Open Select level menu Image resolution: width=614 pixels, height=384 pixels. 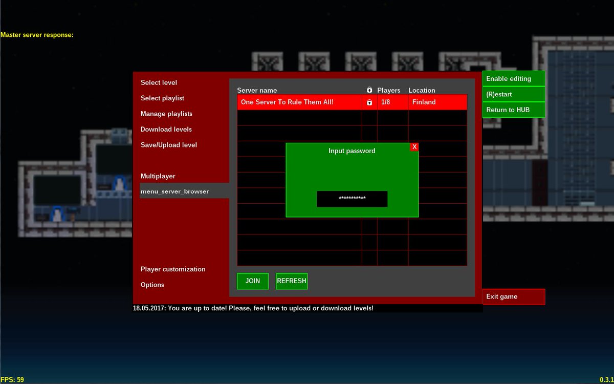[x=159, y=82]
